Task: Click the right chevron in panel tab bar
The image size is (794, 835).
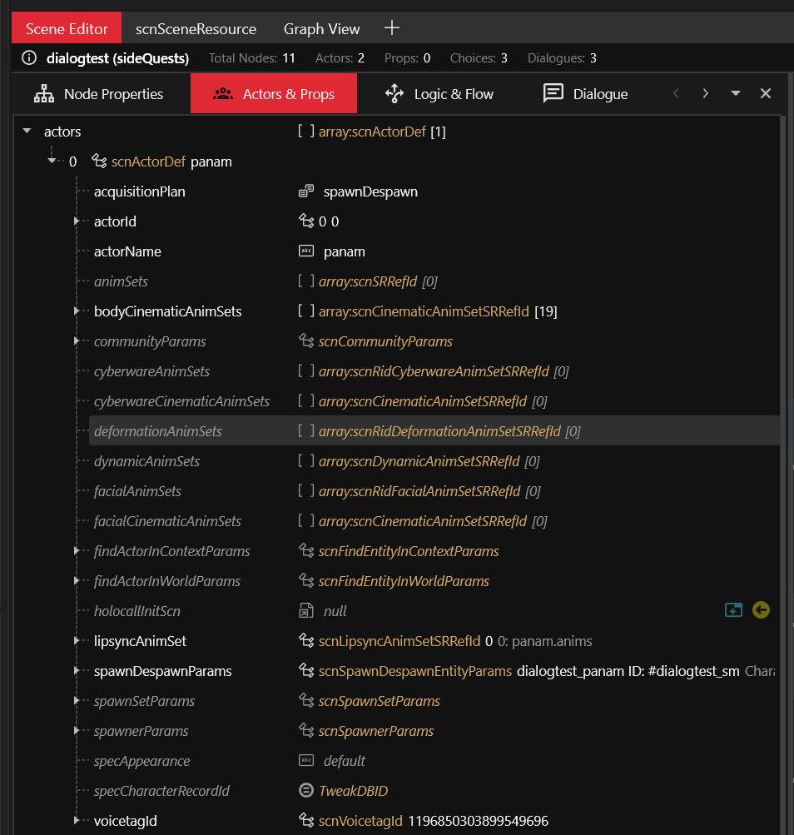Action: [706, 93]
